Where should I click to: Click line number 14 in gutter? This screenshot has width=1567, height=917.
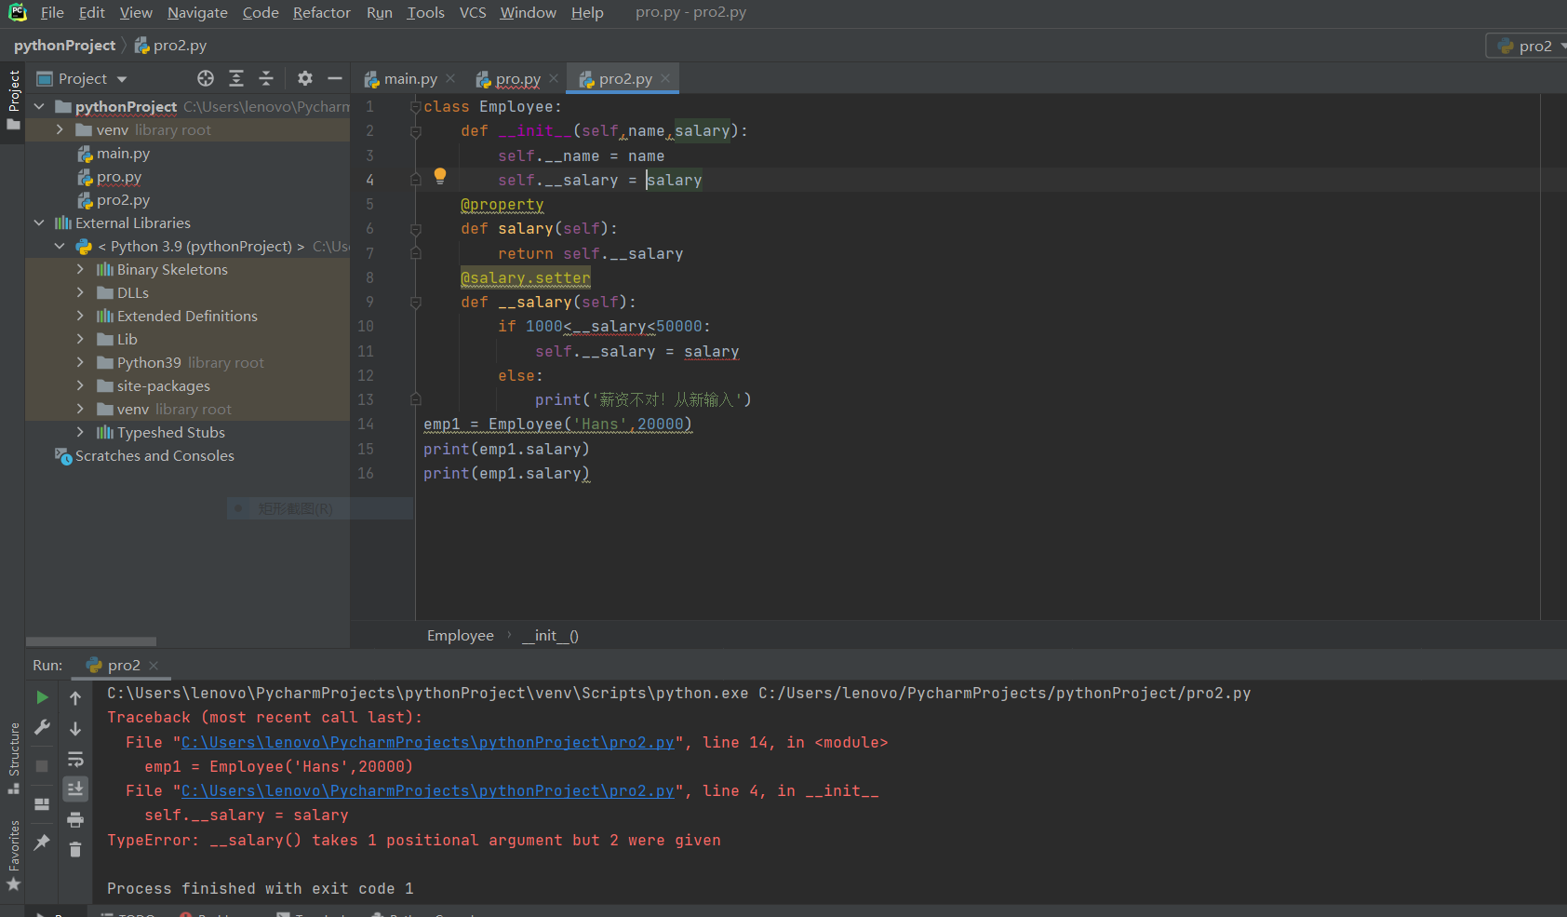(x=367, y=424)
